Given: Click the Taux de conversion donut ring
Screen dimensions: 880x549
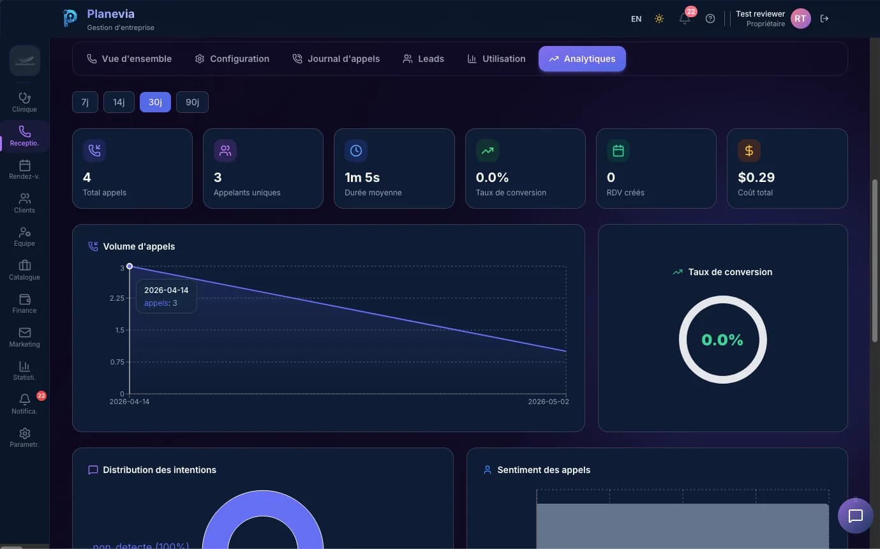Looking at the screenshot, I should (x=722, y=340).
